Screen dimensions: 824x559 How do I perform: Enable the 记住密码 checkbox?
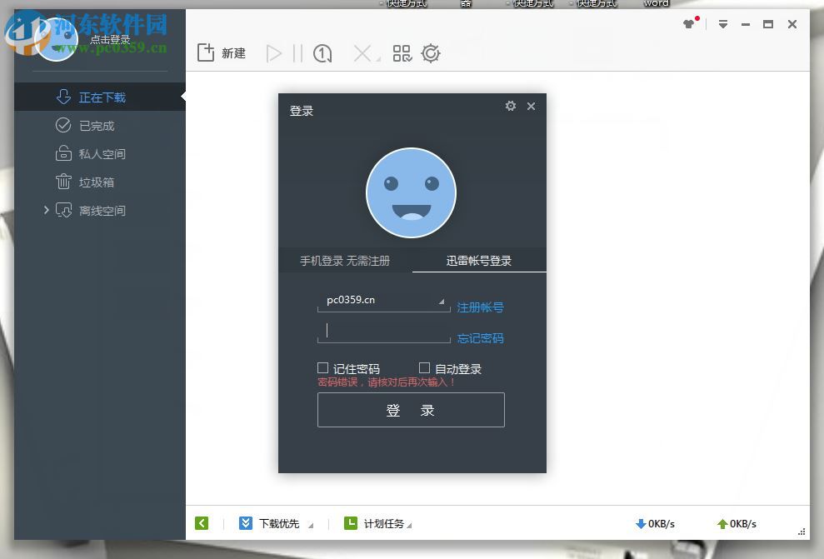click(322, 367)
